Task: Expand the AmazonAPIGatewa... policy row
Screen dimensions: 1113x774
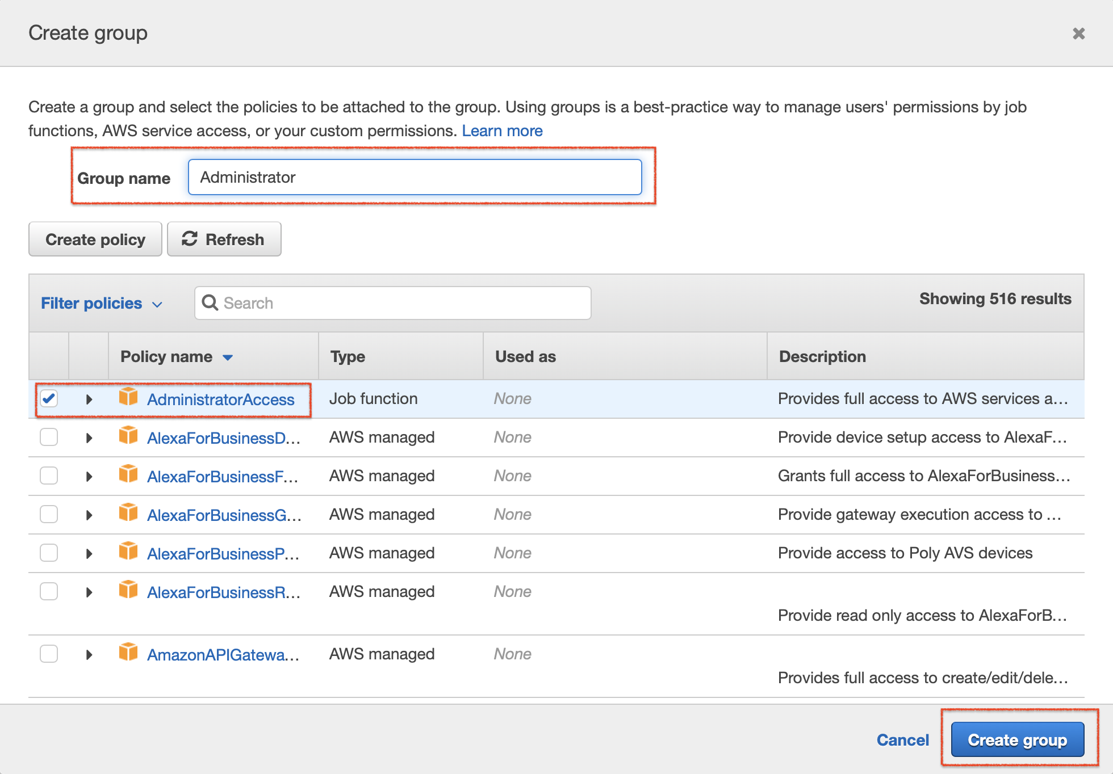Action: (x=89, y=655)
